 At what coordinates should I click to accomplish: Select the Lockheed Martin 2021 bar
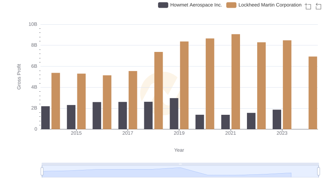pyautogui.click(x=236, y=82)
